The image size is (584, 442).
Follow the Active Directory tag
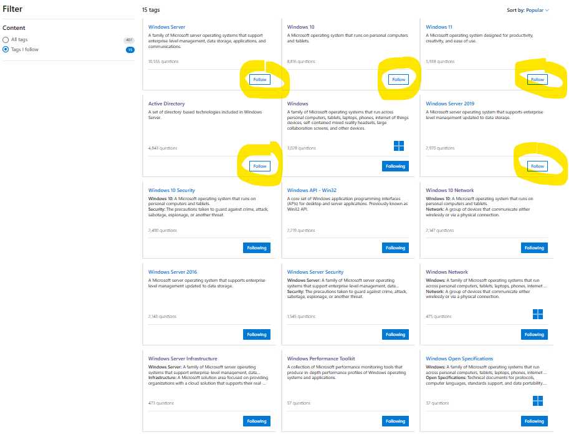pyautogui.click(x=260, y=166)
